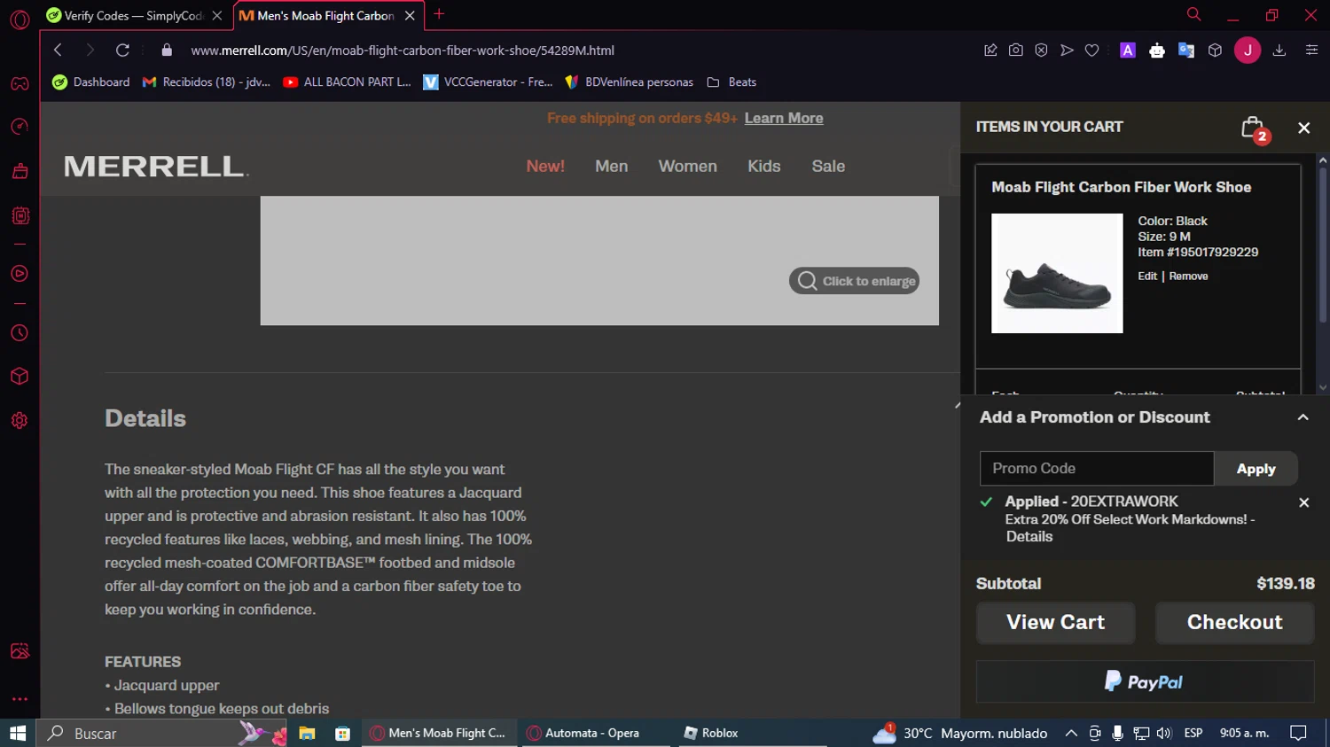Open the ALL BACON PART YouTube bookmark
Image resolution: width=1330 pixels, height=747 pixels.
click(347, 82)
